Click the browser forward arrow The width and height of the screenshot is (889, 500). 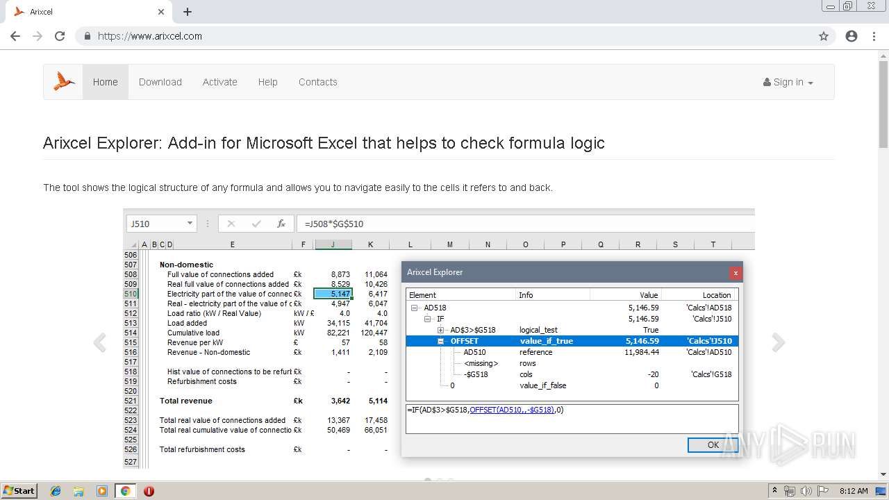(38, 36)
